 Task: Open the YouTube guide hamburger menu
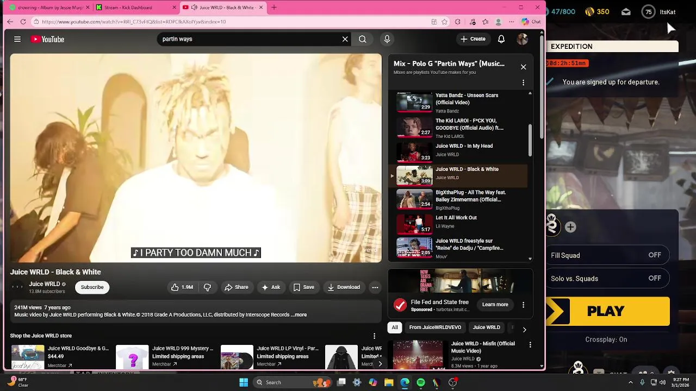[x=17, y=39]
